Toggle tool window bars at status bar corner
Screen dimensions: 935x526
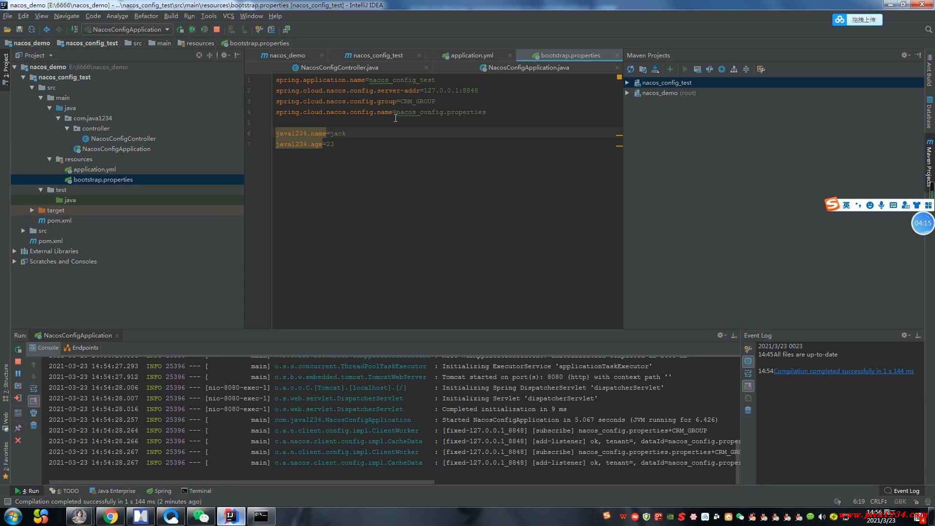point(7,502)
